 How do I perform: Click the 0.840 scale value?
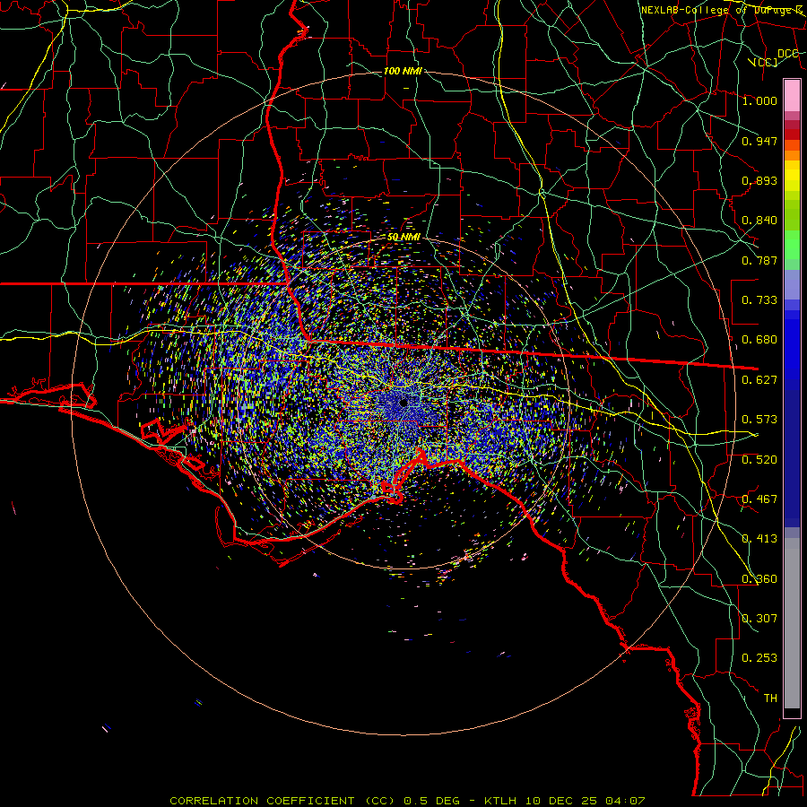point(759,221)
